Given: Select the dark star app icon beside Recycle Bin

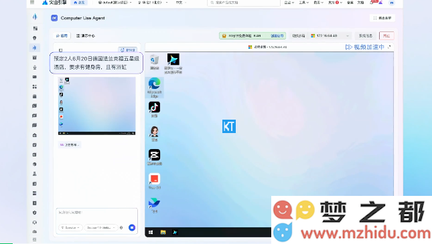Looking at the screenshot, I should tap(173, 64).
